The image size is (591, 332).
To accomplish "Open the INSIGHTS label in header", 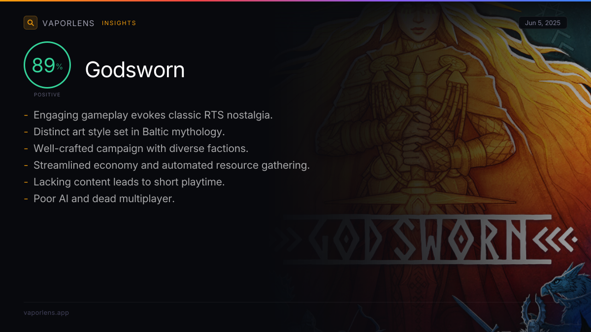I will [119, 23].
